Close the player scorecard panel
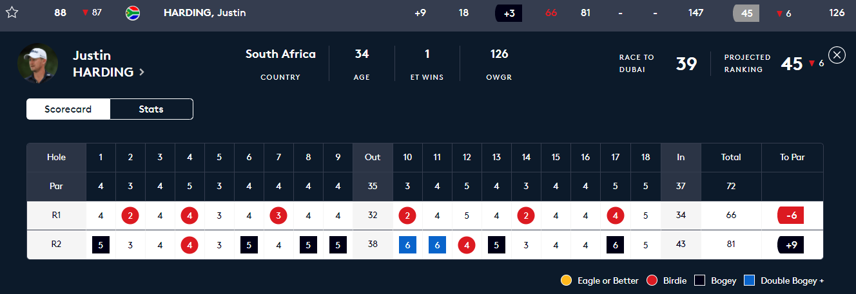 (837, 55)
